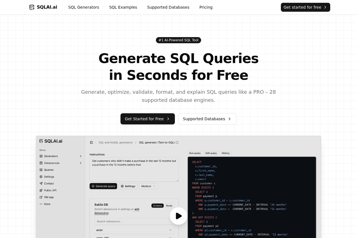
Task: Click the Search datasource input field
Action: click(134, 222)
